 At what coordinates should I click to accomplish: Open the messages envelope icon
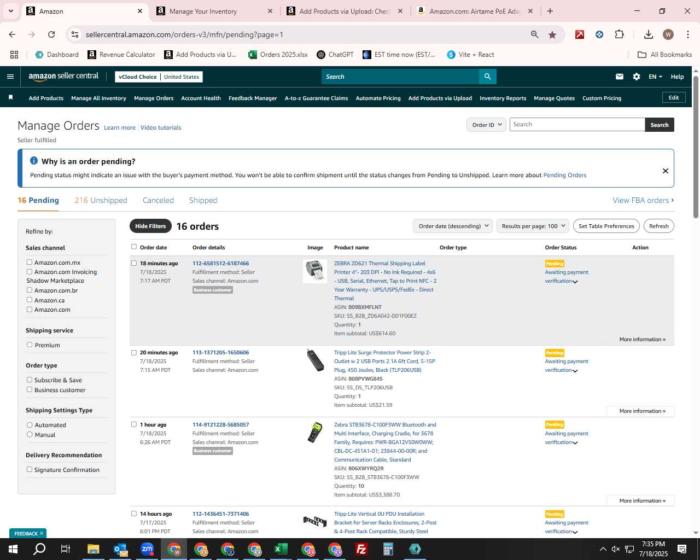point(620,77)
